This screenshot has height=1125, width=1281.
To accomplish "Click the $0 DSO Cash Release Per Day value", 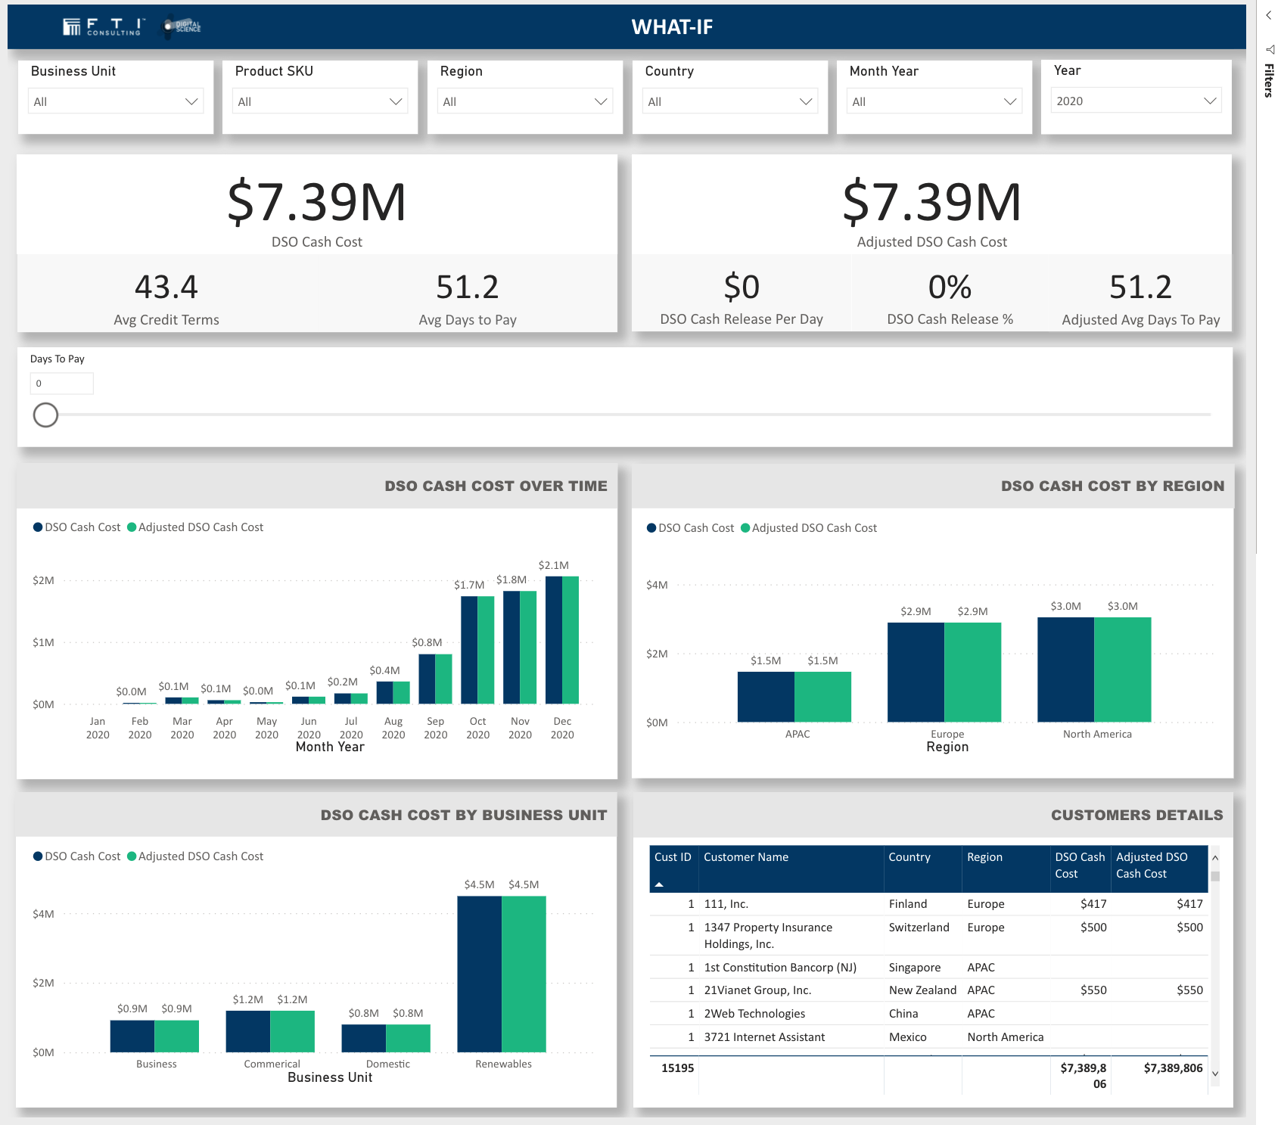I will 742,287.
